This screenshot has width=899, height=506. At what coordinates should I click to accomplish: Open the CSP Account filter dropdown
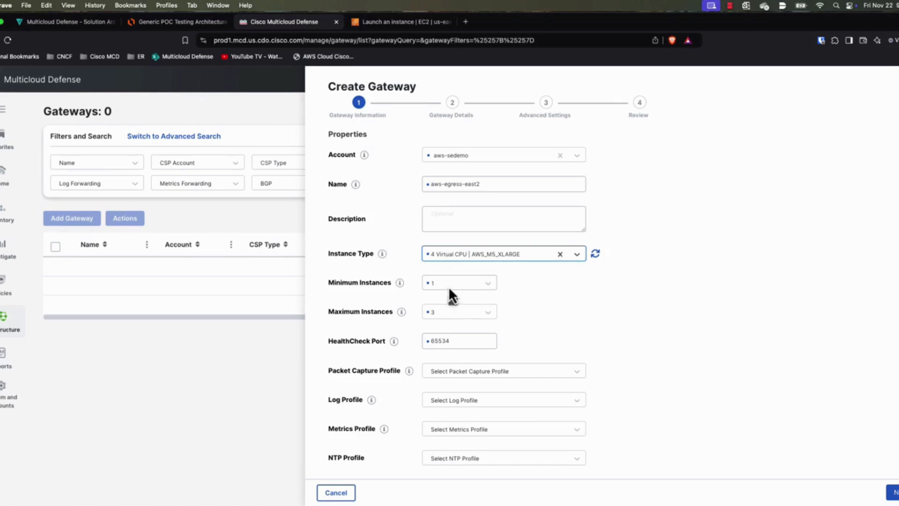[198, 163]
